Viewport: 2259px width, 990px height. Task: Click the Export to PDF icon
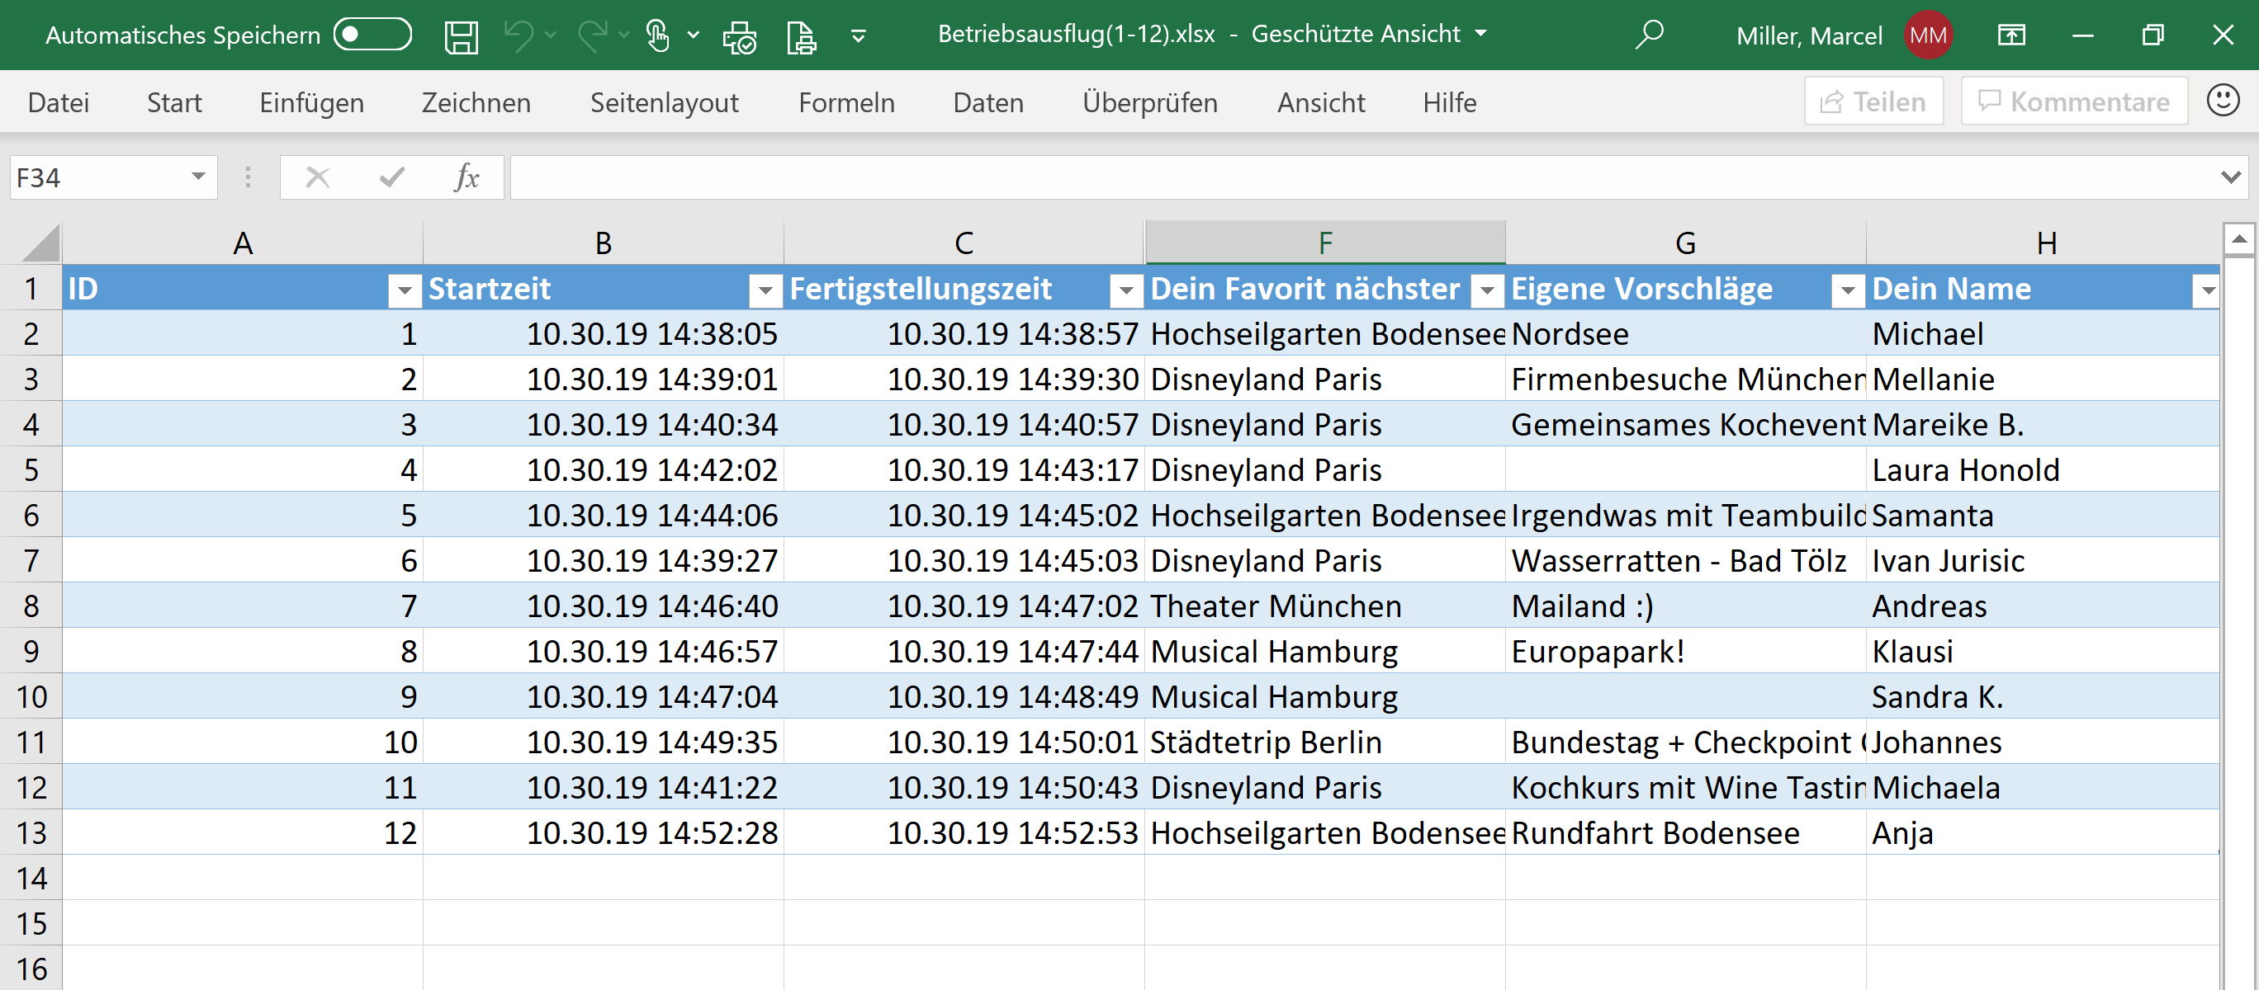(x=802, y=37)
